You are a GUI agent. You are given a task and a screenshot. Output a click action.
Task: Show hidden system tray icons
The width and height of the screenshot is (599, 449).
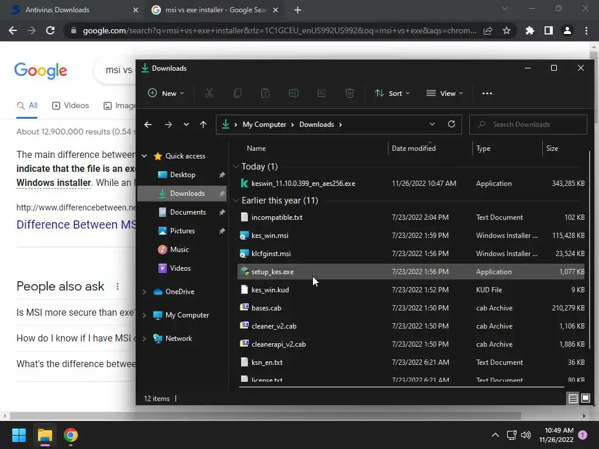click(x=495, y=435)
